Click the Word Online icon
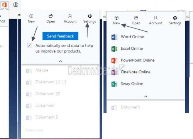The image size is (193, 139). coord(114,37)
